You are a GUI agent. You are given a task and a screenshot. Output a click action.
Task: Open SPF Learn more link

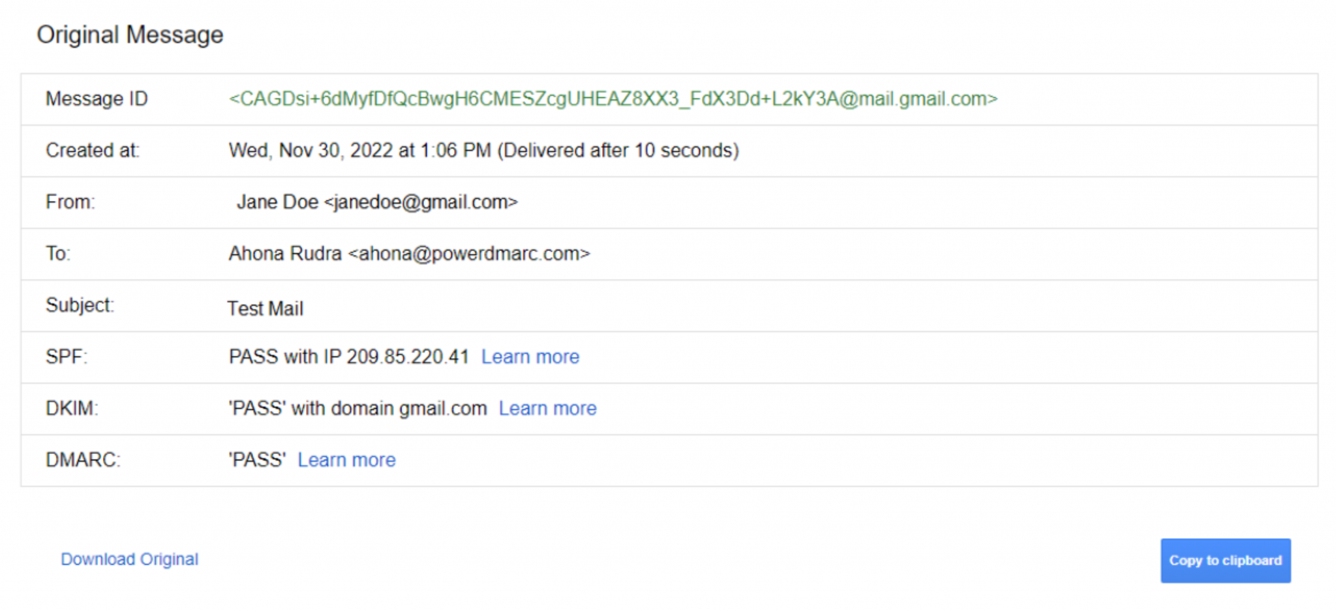point(530,356)
